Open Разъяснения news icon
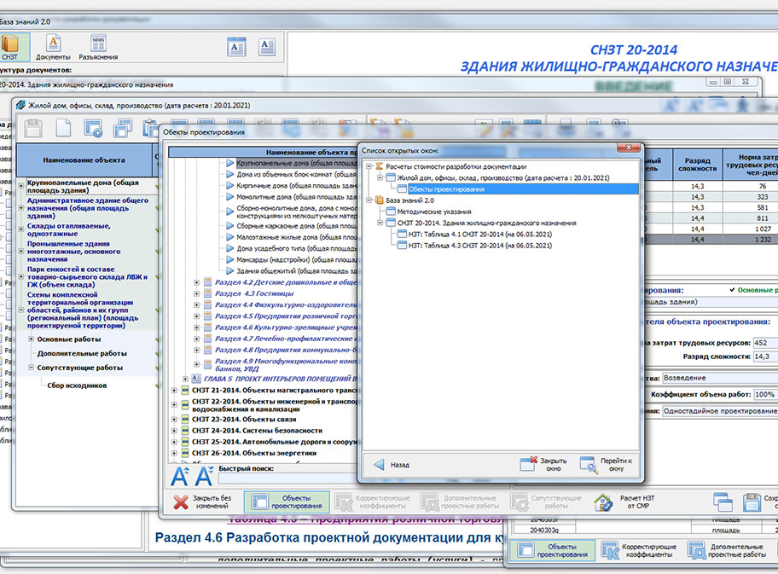The height and width of the screenshot is (574, 778). (98, 46)
